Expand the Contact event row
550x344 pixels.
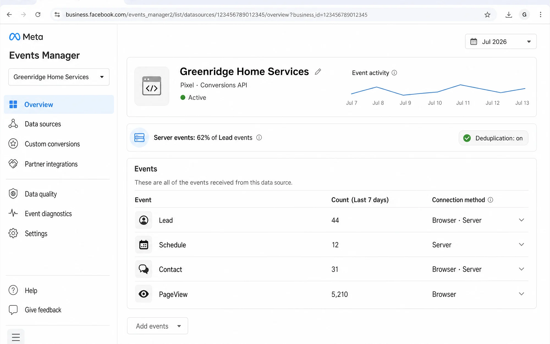coord(521,269)
